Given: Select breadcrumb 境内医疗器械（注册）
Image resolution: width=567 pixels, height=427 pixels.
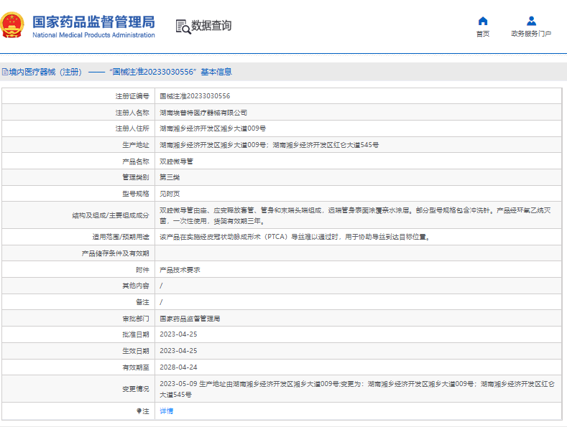Looking at the screenshot, I should [x=45, y=72].
